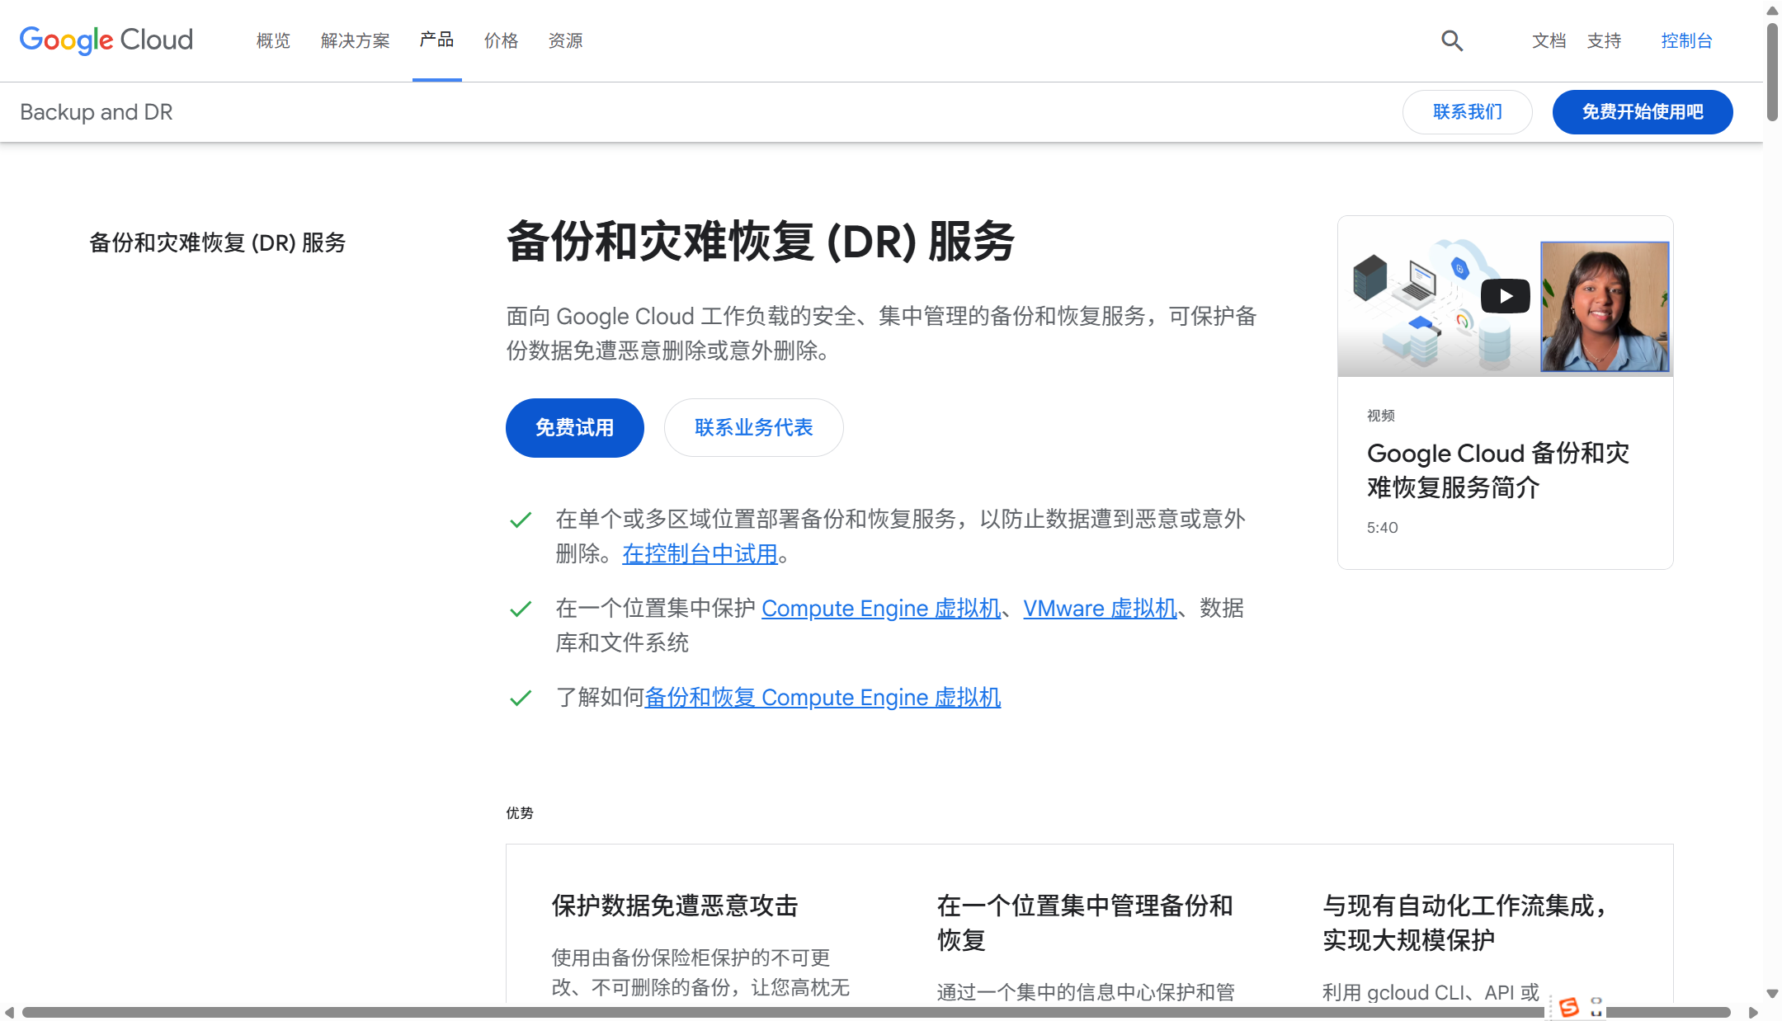Open the 解决方案 menu
Screen dimensions: 1782x1021
[354, 40]
